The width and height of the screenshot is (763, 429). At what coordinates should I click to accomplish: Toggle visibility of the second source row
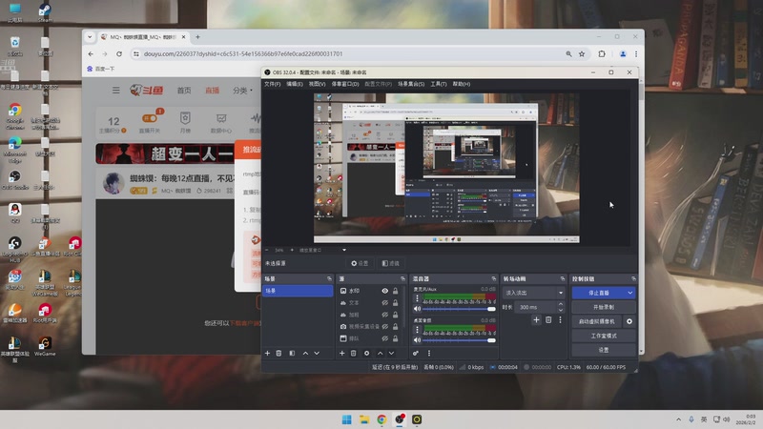click(x=385, y=302)
